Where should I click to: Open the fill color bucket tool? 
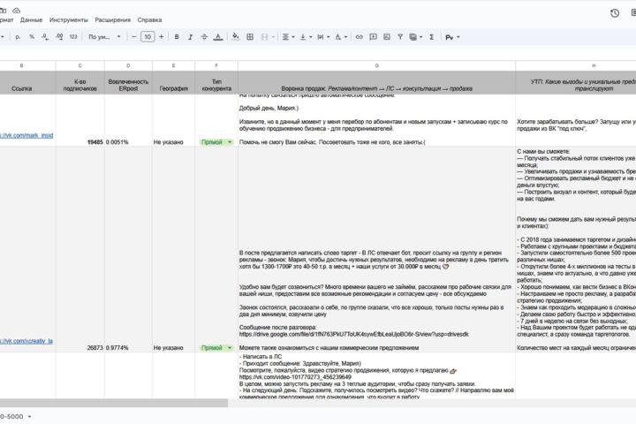(235, 37)
